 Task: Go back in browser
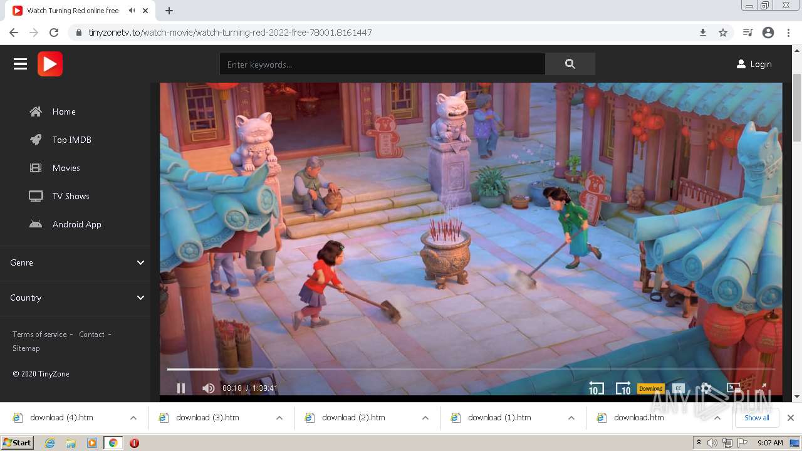(14, 33)
